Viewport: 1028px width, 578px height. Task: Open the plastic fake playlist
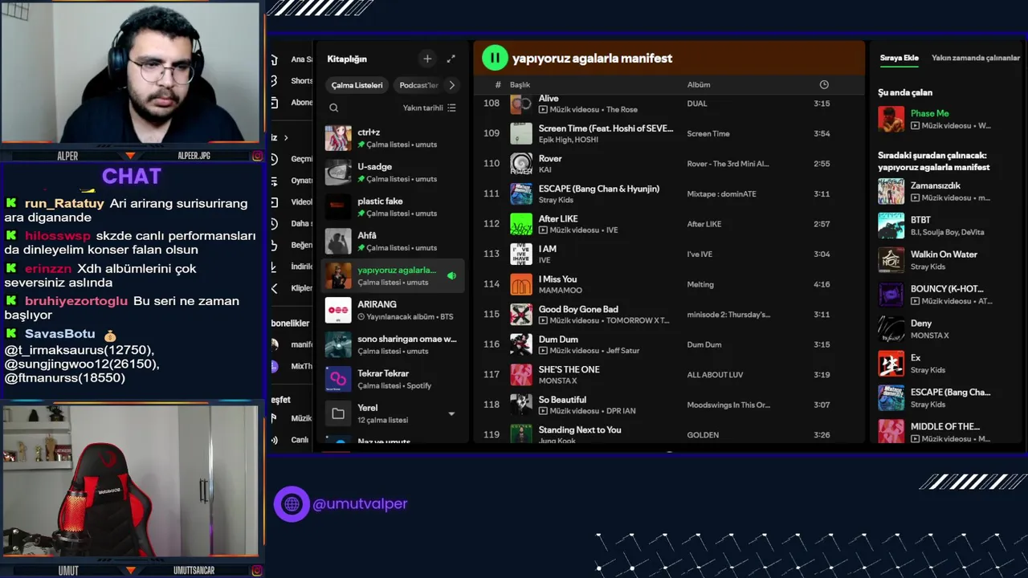coord(393,207)
